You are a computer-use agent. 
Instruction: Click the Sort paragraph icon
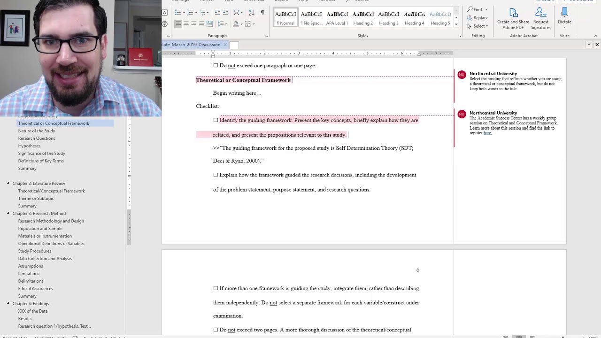251,12
